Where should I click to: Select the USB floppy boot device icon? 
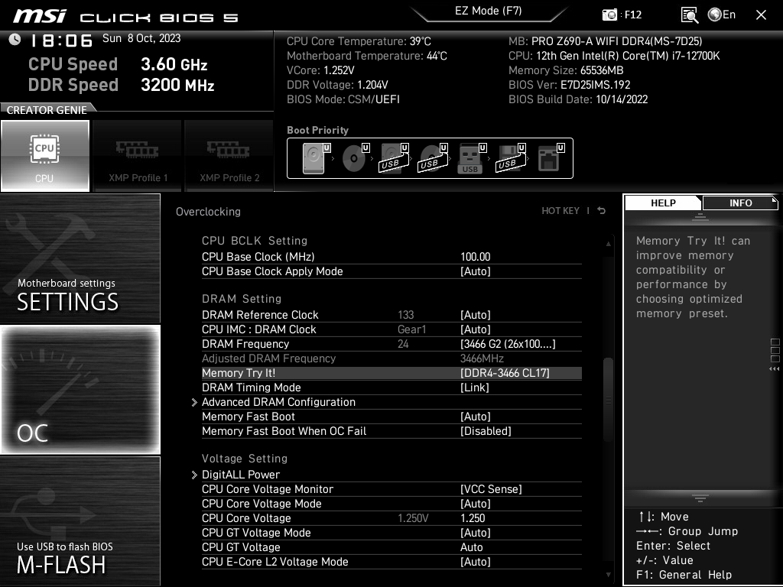pyautogui.click(x=511, y=158)
